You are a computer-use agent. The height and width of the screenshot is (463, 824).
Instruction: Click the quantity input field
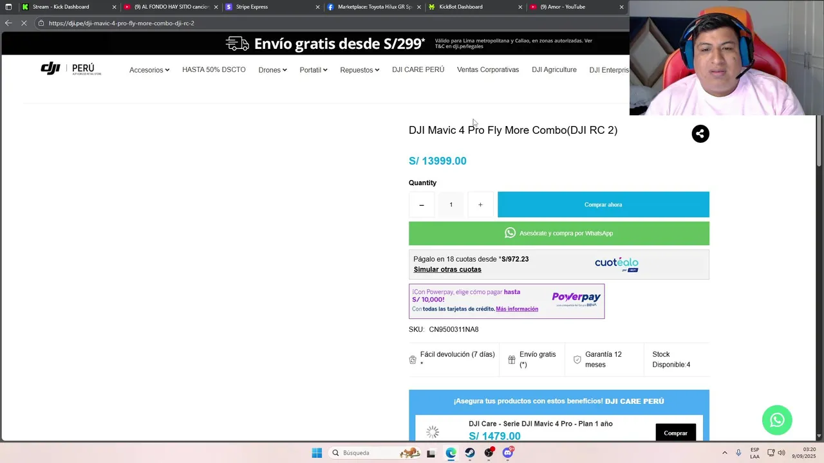click(451, 204)
